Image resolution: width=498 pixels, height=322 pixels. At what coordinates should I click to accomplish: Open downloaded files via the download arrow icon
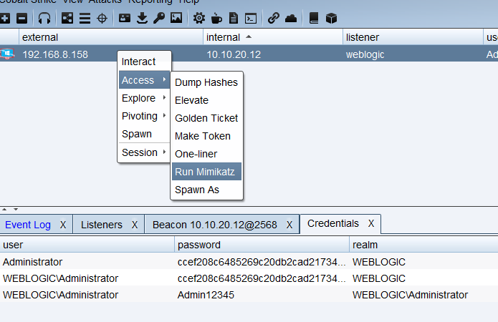pos(142,18)
